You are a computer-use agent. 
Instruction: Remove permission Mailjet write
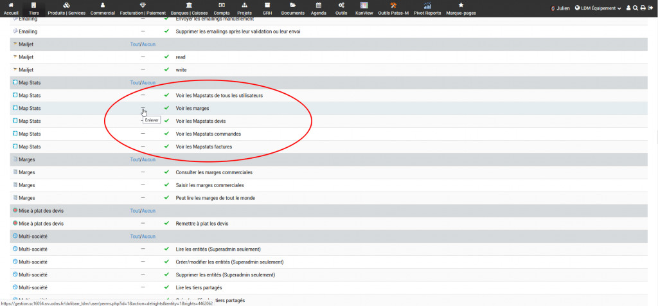pos(143,69)
